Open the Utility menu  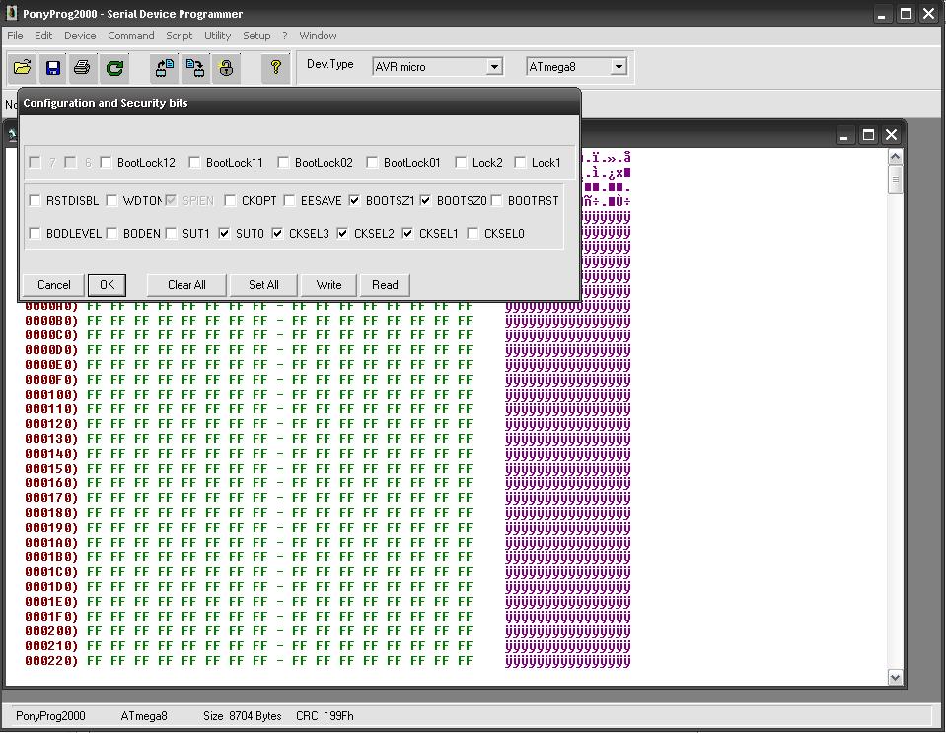tap(218, 36)
